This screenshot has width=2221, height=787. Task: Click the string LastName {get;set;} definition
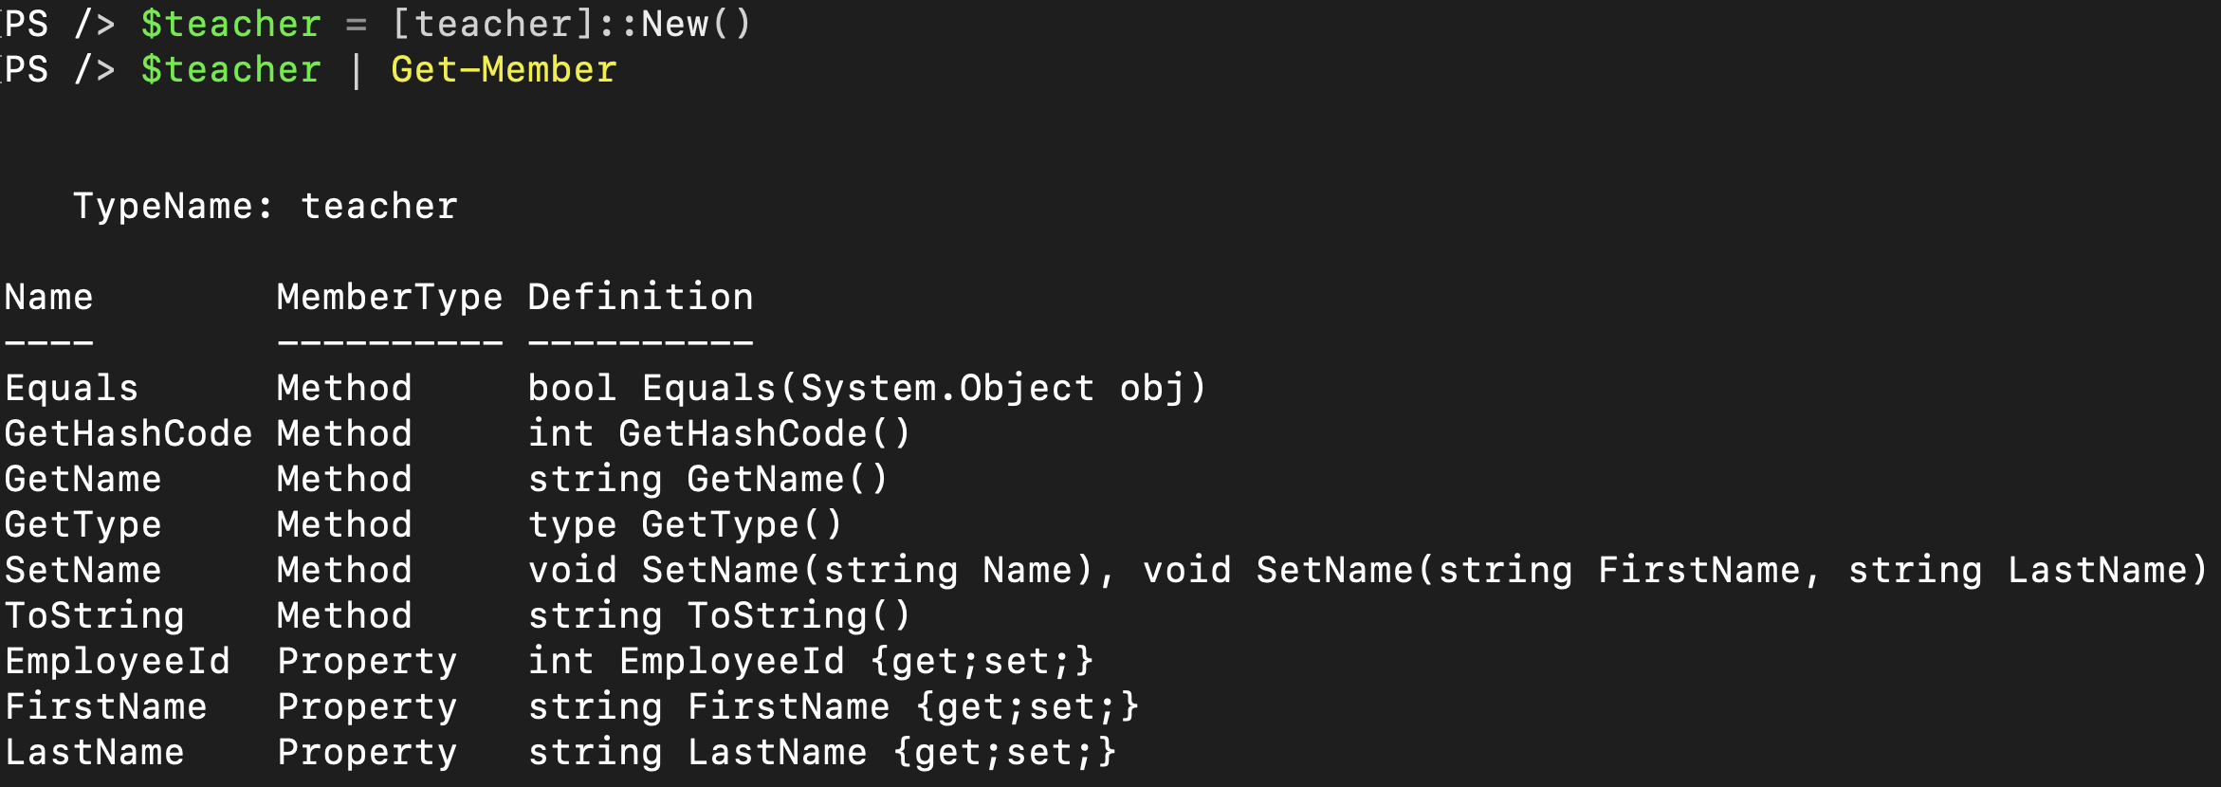click(x=822, y=752)
